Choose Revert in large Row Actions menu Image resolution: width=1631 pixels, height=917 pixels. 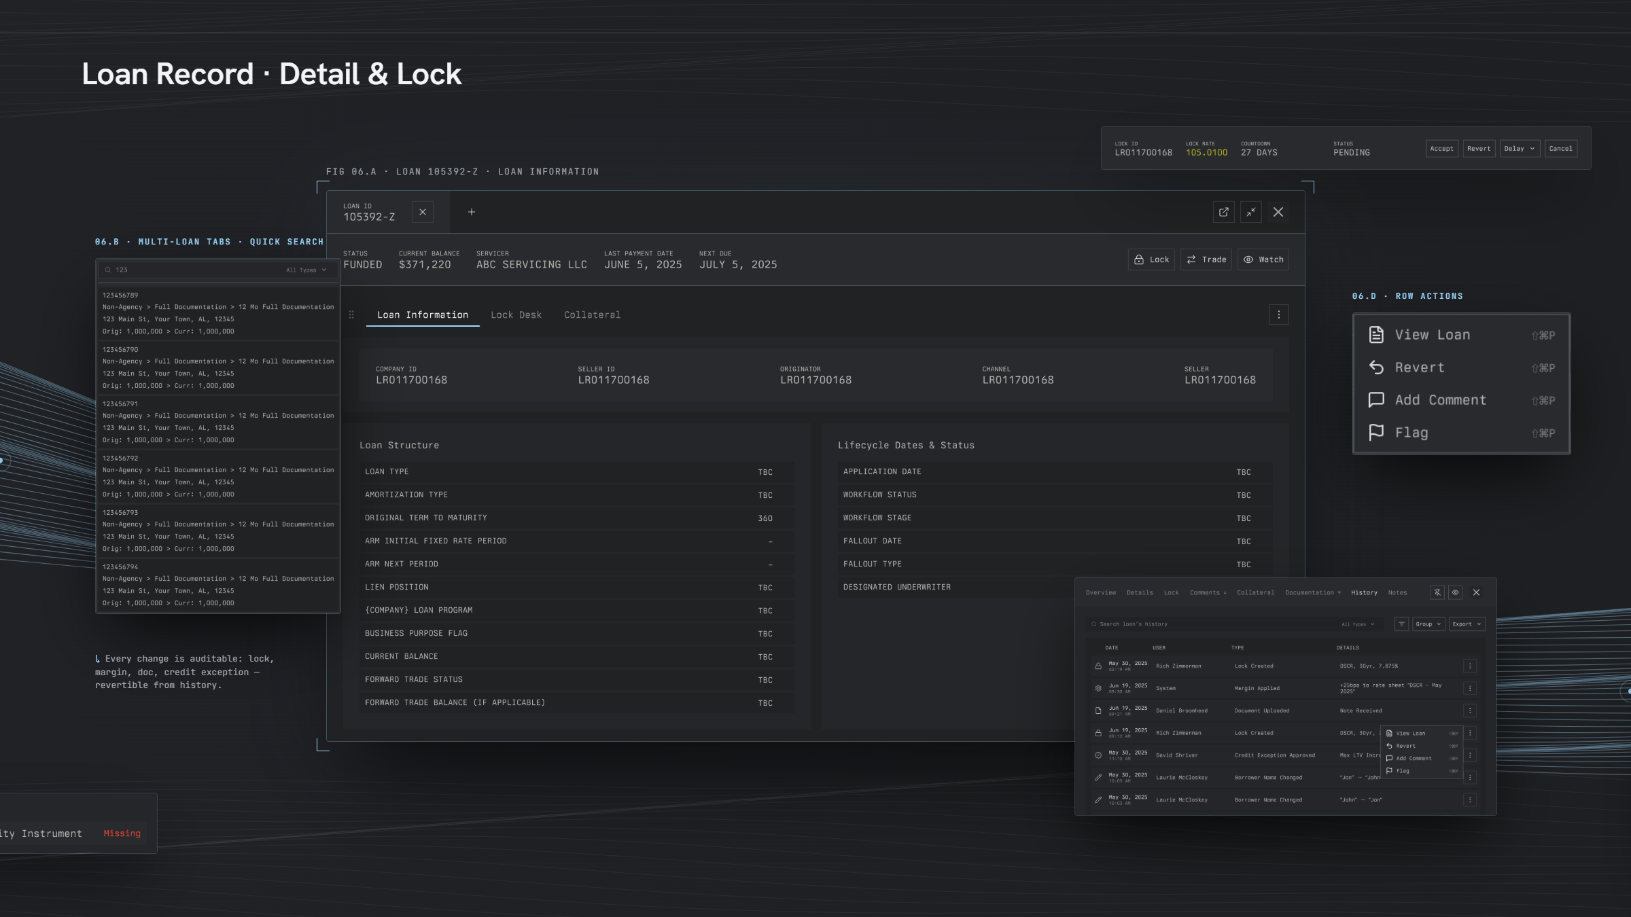(x=1461, y=367)
